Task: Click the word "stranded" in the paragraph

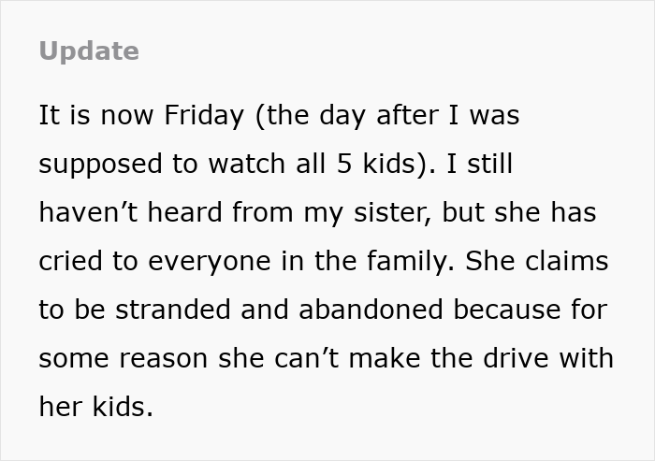Action: [173, 310]
